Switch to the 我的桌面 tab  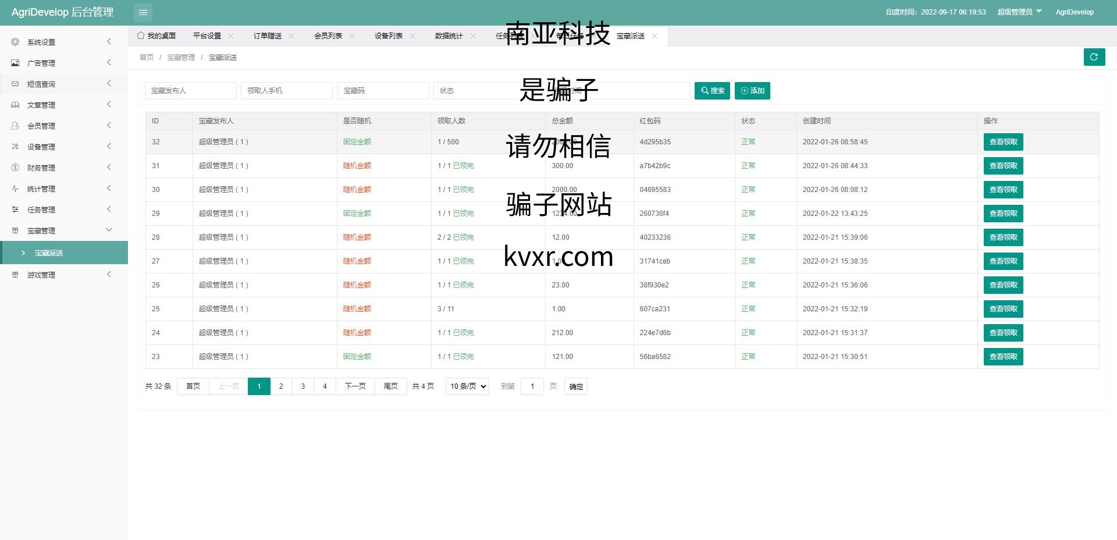[156, 36]
